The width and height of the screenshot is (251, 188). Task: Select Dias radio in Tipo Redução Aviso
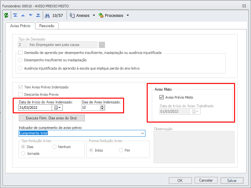pos(23,147)
